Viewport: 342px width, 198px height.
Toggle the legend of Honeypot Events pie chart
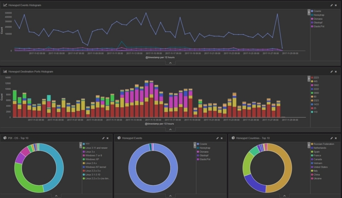195,145
